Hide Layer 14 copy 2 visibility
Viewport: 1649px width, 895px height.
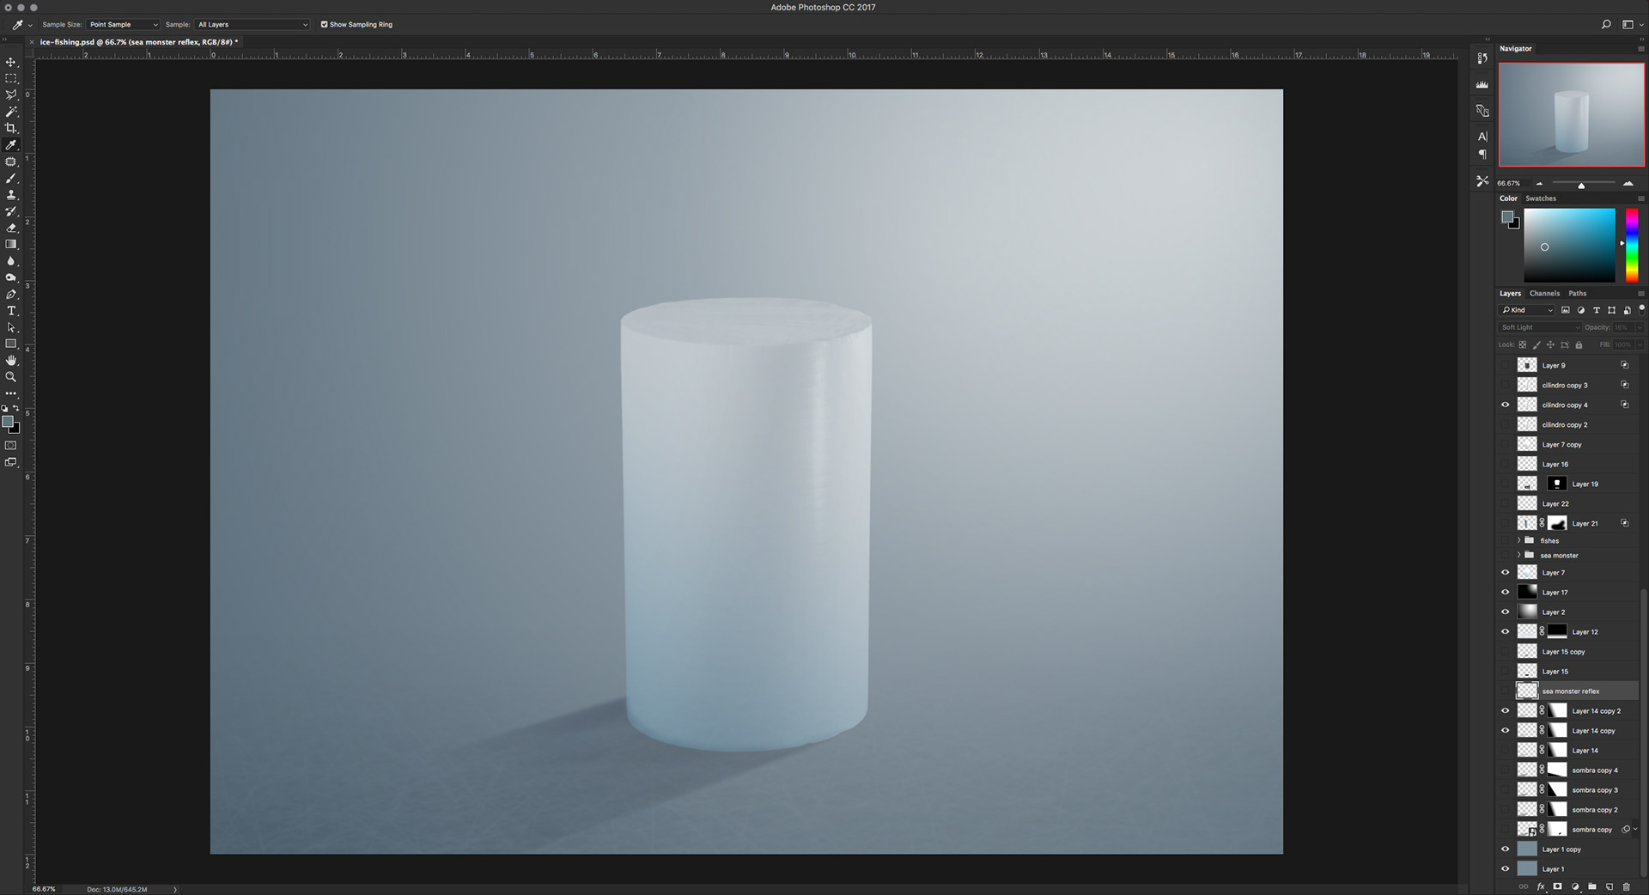coord(1505,711)
